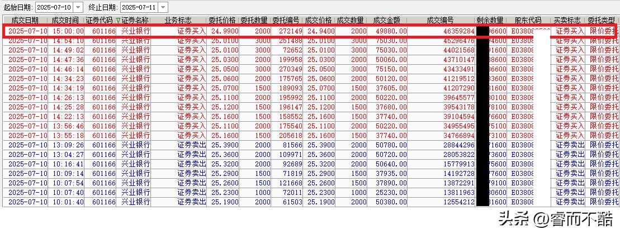The width and height of the screenshot is (620, 234).
Task: Sort by 委托价格 column header
Action: [224, 21]
